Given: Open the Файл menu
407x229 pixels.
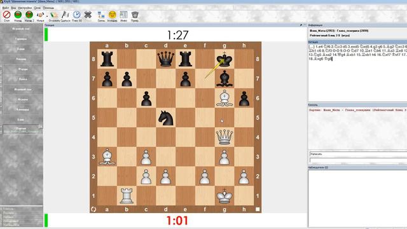Looking at the screenshot, I should (6, 8).
